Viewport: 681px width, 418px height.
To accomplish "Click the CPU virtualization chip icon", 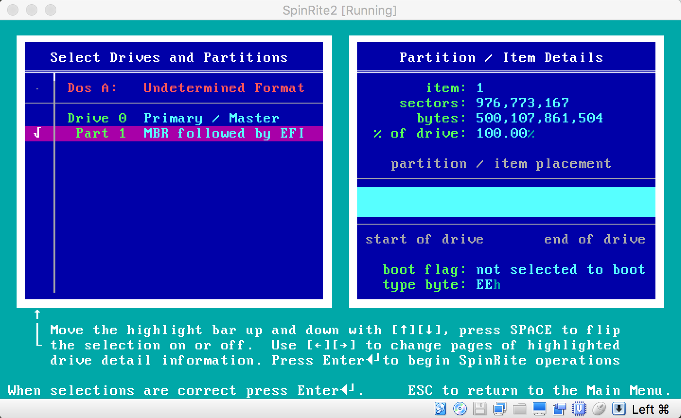I will (579, 409).
